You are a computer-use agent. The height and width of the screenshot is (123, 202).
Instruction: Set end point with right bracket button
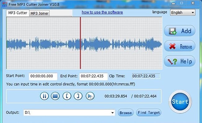[x=78, y=96]
